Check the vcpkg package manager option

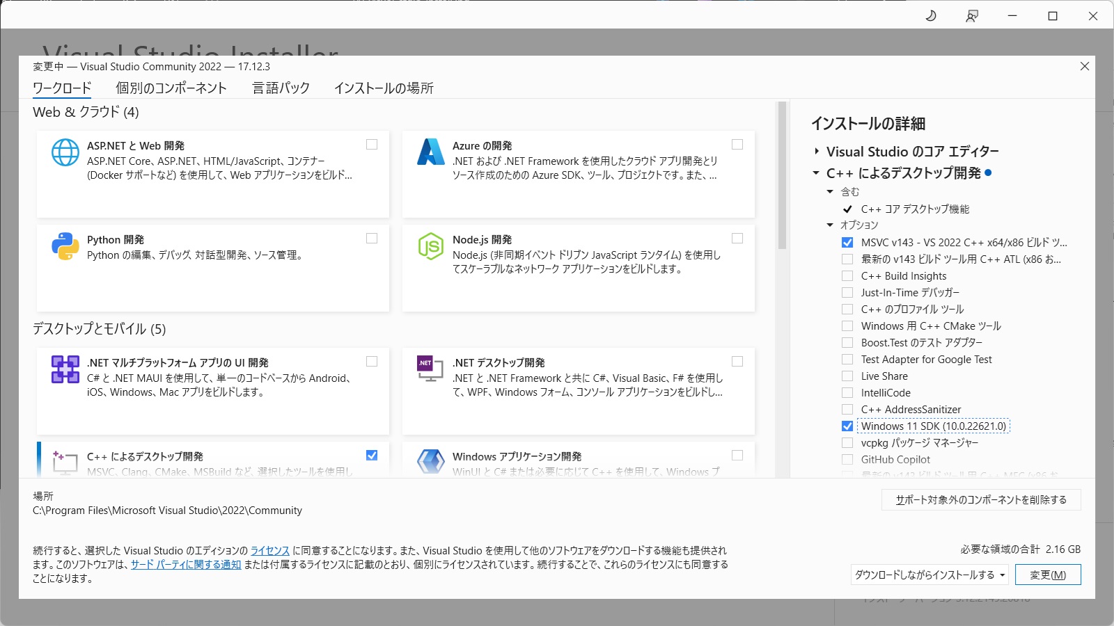pyautogui.click(x=847, y=443)
